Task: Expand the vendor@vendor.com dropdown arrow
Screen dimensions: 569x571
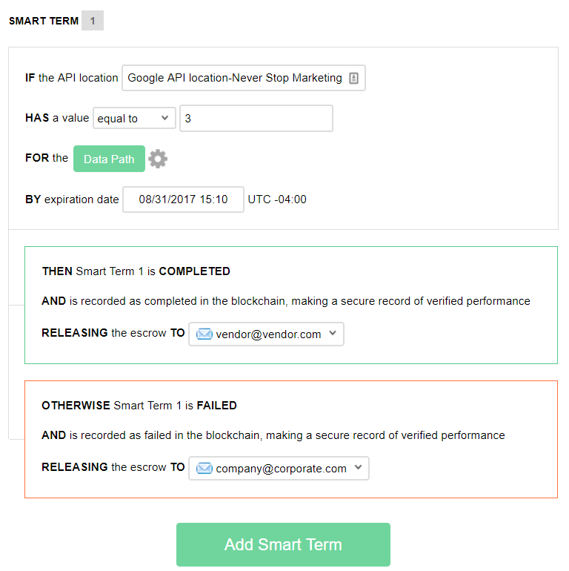Action: click(333, 334)
